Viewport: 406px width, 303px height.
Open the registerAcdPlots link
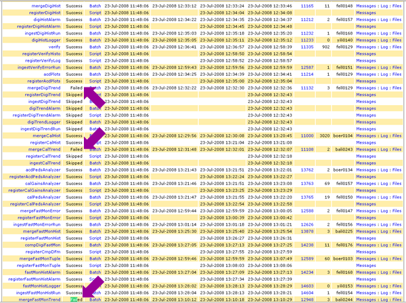[x=44, y=81]
